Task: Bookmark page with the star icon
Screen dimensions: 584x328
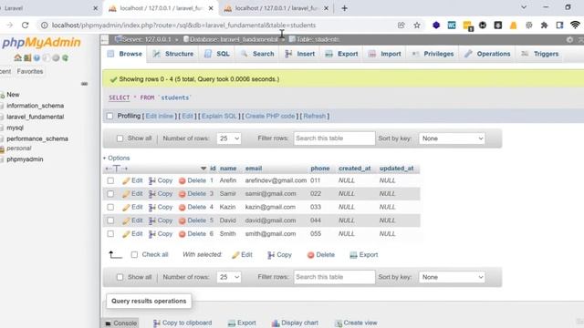Action: [x=417, y=26]
